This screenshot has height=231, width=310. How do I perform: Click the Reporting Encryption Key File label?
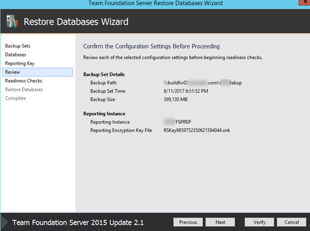[121, 130]
